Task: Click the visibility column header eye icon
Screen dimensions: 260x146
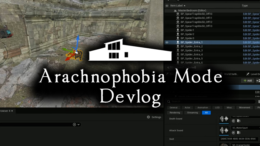Action: [167, 6]
